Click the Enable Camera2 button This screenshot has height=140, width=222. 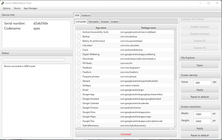tap(199, 27)
